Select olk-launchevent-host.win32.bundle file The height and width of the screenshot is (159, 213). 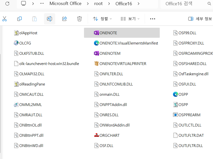coord(46,63)
